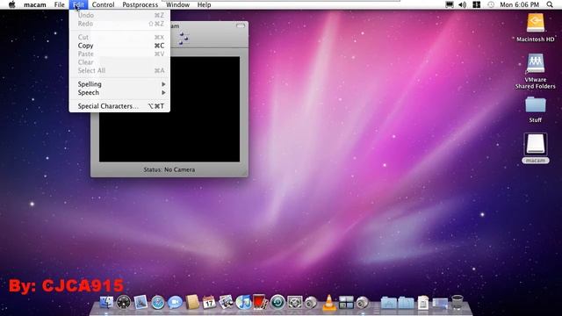562x316 pixels.
Task: Open the Control menu
Action: [x=104, y=4]
